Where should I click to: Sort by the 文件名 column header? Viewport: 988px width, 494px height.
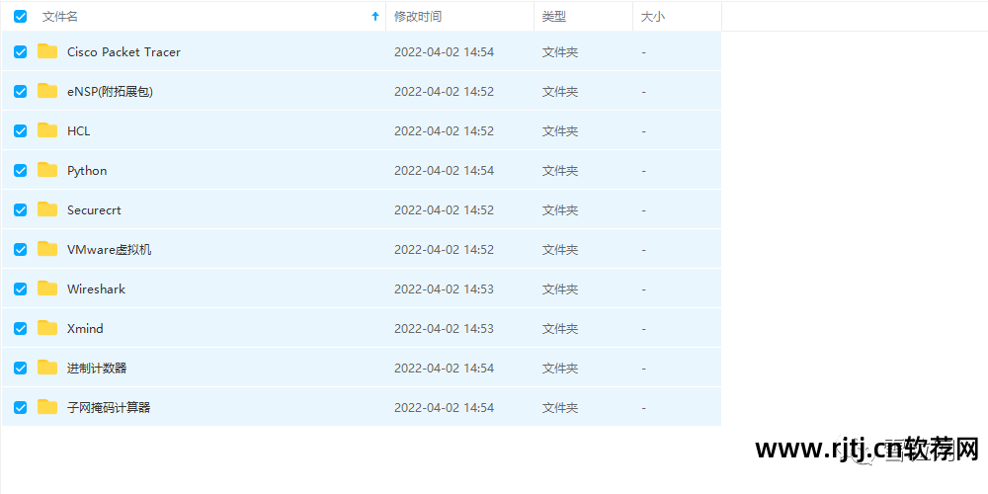point(60,17)
